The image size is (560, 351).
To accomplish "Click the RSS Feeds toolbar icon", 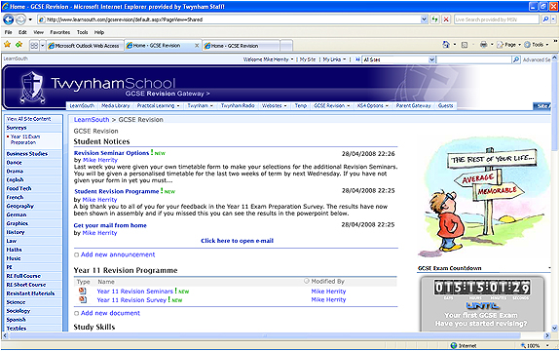I will [465, 45].
